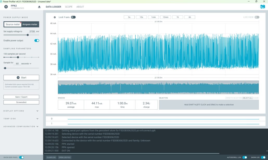The height and width of the screenshot is (160, 268).
Task: Turn off the Autoscroll Log toggle
Action: point(245,157)
